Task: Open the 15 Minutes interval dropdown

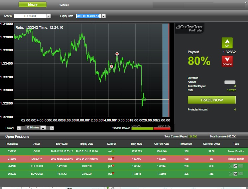Action: (43, 128)
